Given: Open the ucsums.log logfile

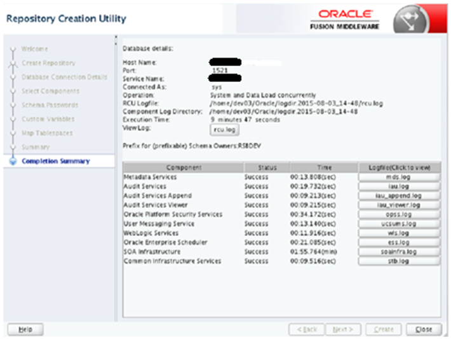Looking at the screenshot, I should tap(399, 223).
